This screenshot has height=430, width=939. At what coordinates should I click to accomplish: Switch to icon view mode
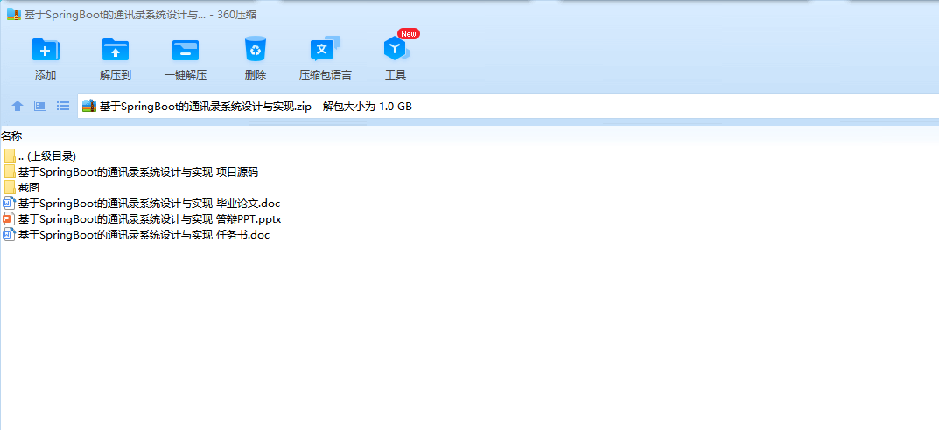tap(40, 106)
